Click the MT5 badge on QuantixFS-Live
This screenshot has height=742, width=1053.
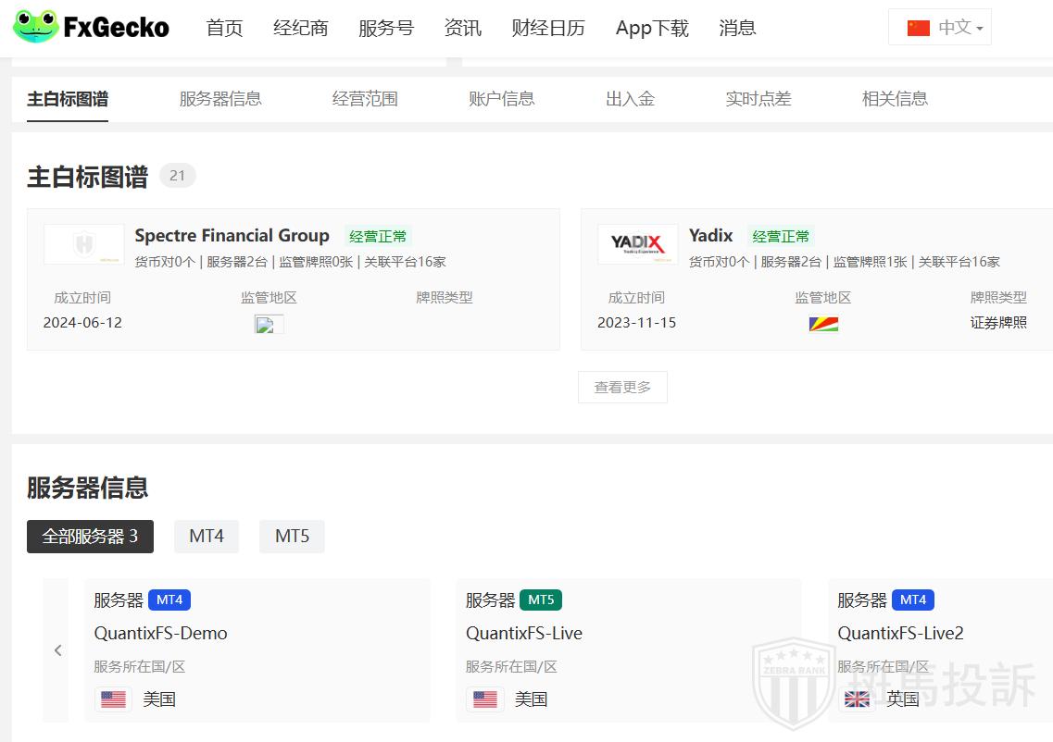[541, 600]
